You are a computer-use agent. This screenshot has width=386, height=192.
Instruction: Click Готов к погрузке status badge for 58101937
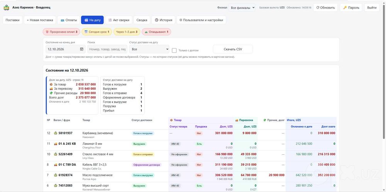[143, 133]
